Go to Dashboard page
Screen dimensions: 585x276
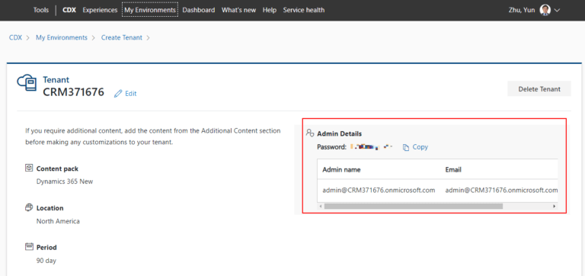199,10
